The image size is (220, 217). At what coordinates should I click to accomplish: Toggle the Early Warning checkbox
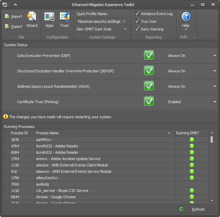[137, 29]
